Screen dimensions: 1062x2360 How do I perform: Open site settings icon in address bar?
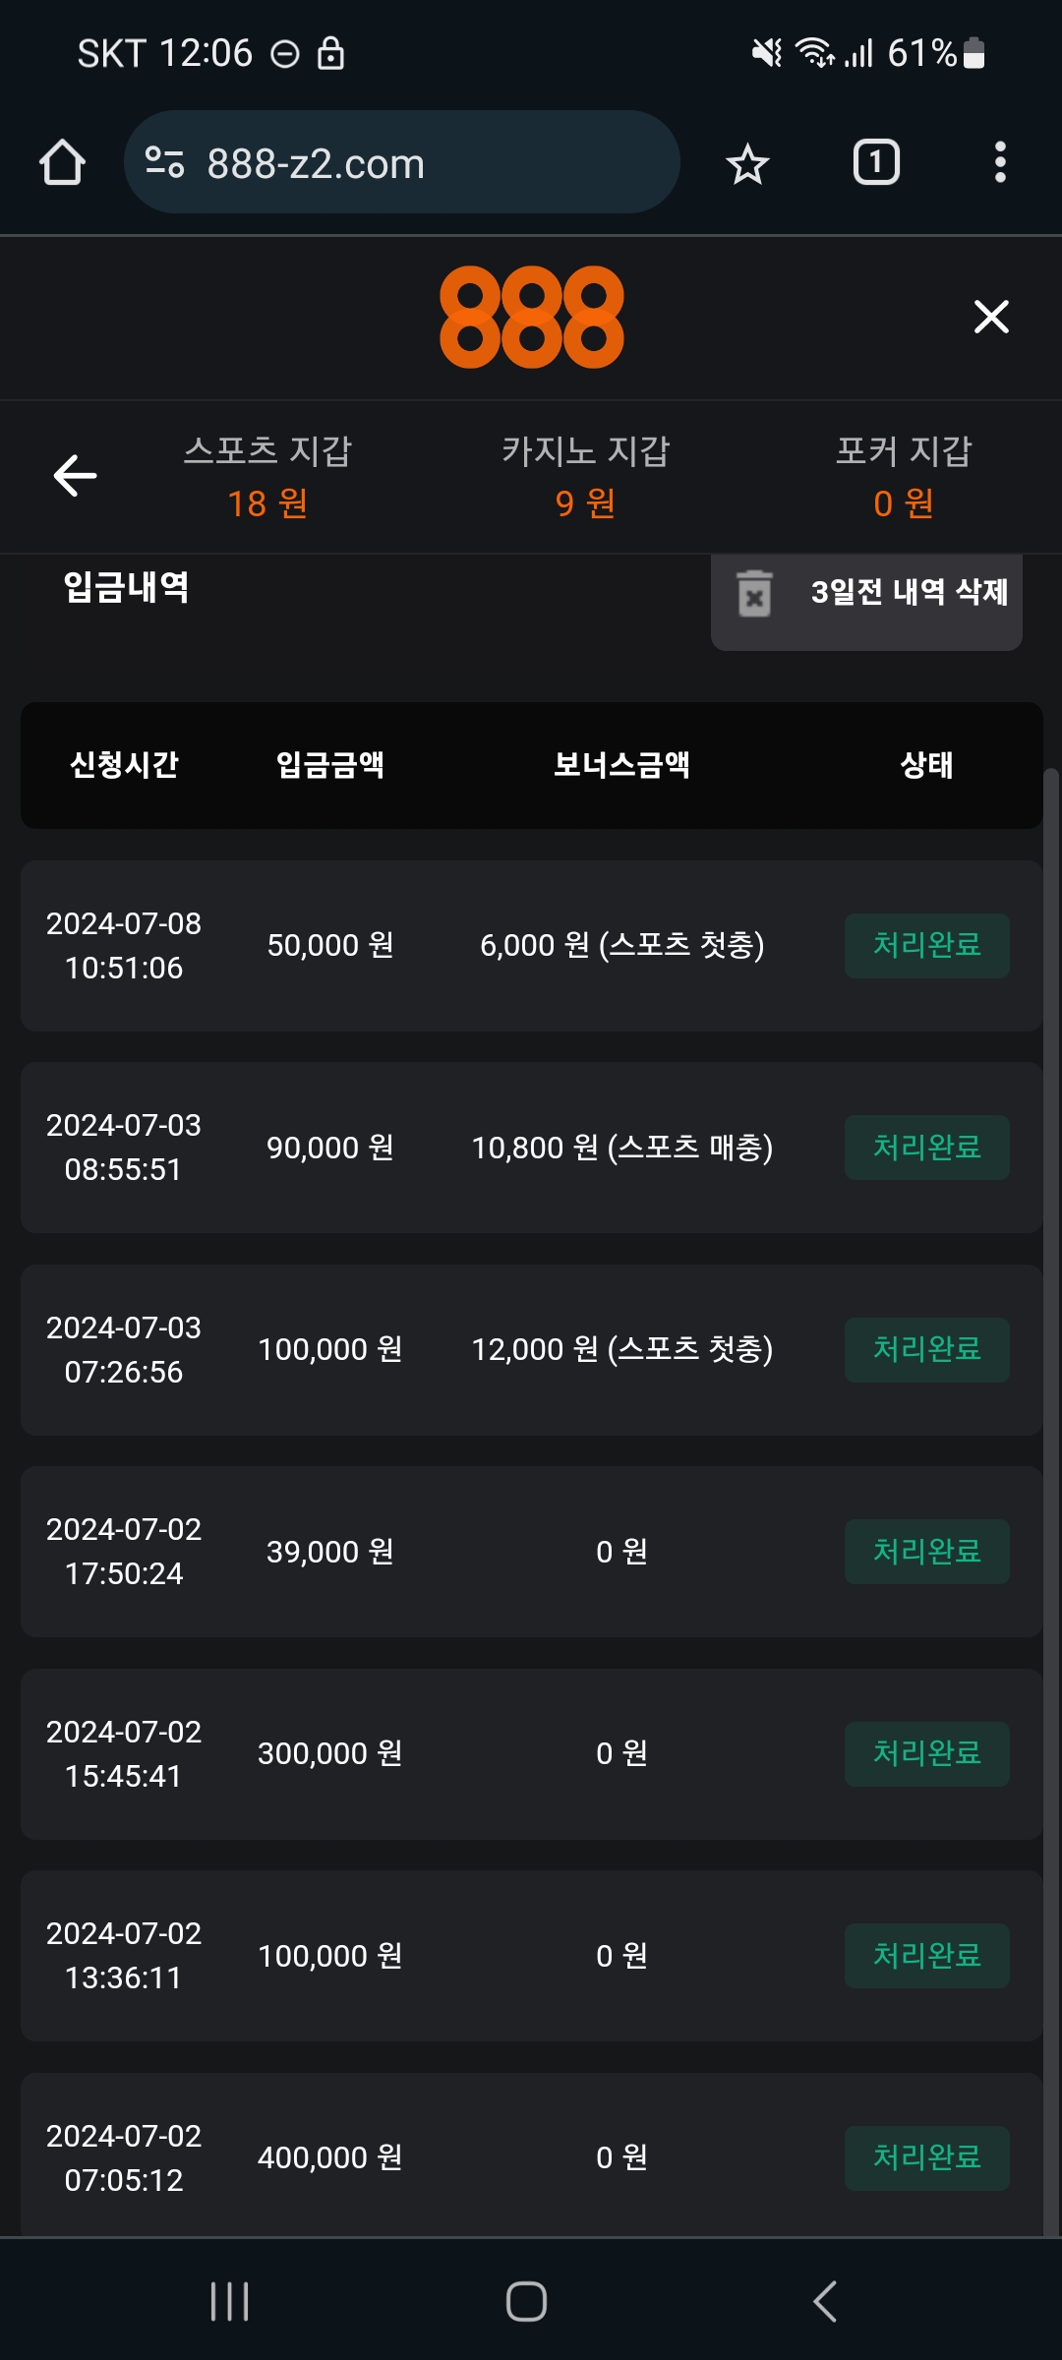[x=164, y=162]
